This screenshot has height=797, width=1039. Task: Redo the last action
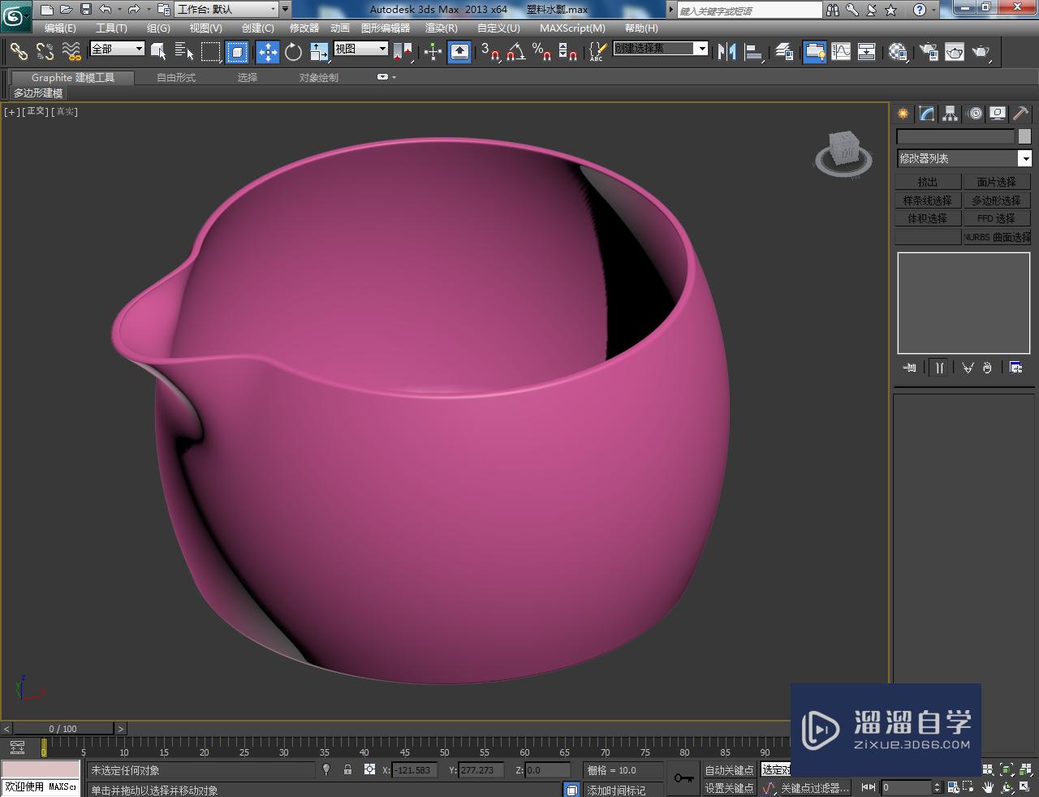[x=134, y=10]
